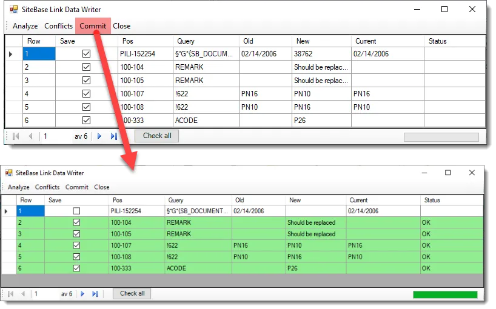Image resolution: width=496 pixels, height=309 pixels.
Task: Maximize the upper SiteBase window
Action: 444,9
